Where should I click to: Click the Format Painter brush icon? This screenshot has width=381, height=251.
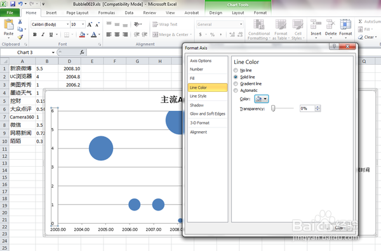tap(20, 37)
